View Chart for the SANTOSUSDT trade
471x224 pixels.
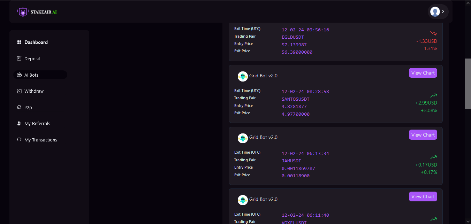point(423,73)
